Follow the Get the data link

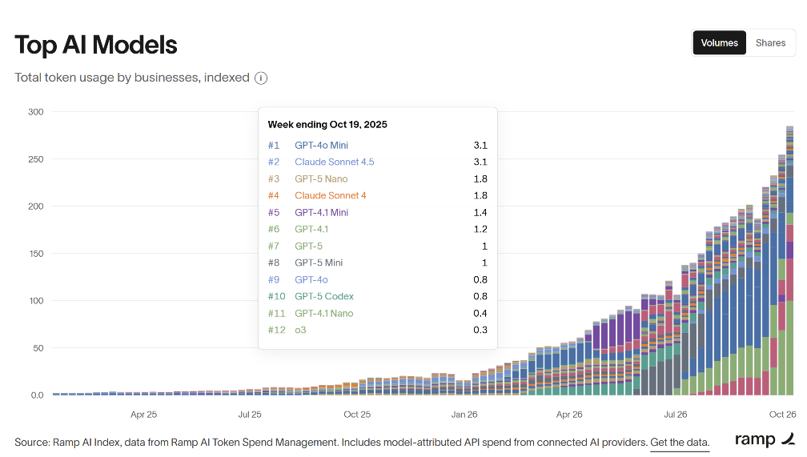pyautogui.click(x=680, y=442)
